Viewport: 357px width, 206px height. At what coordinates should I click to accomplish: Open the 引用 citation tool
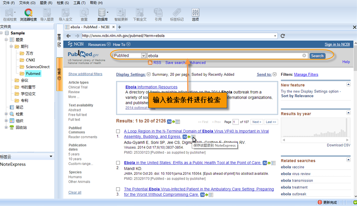point(158,14)
